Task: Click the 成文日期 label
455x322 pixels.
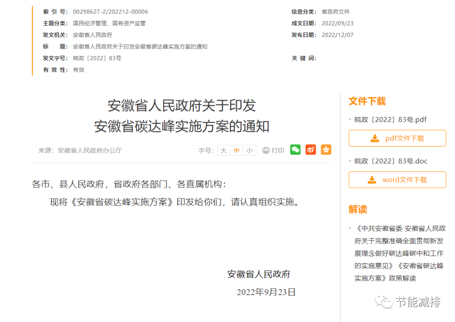Action: point(304,24)
